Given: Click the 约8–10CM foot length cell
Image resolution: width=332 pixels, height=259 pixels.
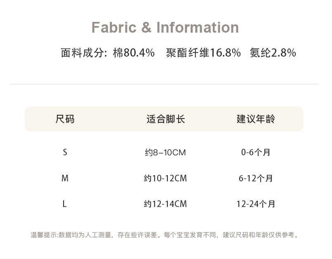Looking at the screenshot, I should point(165,153).
